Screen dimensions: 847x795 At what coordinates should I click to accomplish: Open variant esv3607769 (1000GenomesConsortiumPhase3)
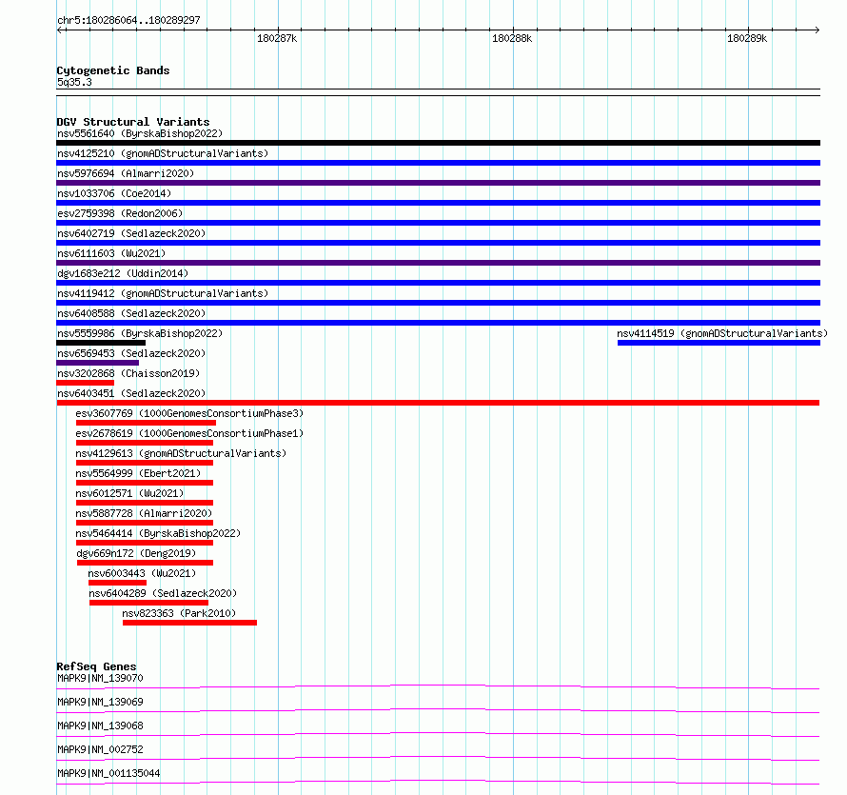(x=189, y=413)
